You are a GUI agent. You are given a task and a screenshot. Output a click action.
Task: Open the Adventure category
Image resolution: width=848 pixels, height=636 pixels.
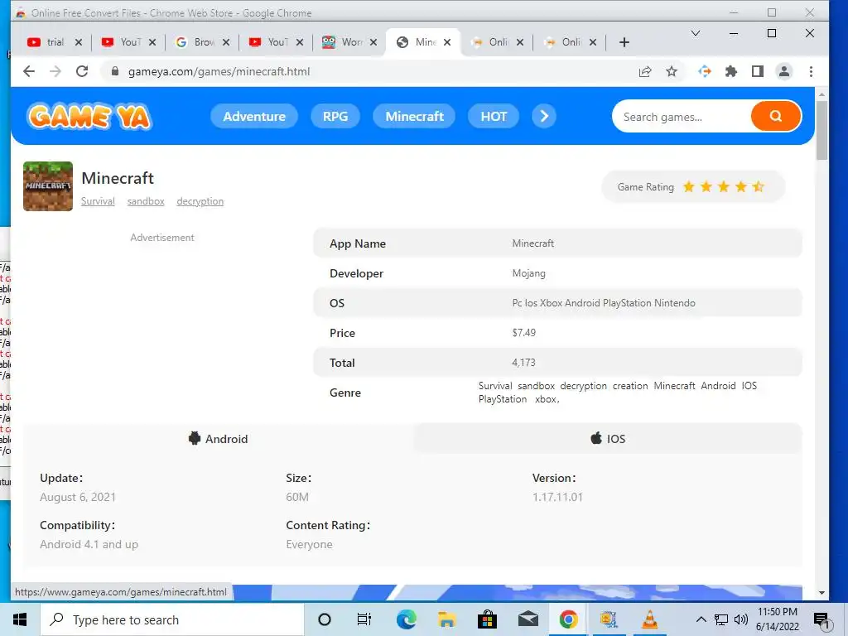click(x=254, y=116)
